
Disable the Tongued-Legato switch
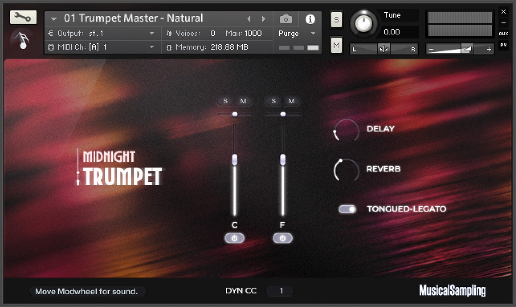point(347,209)
